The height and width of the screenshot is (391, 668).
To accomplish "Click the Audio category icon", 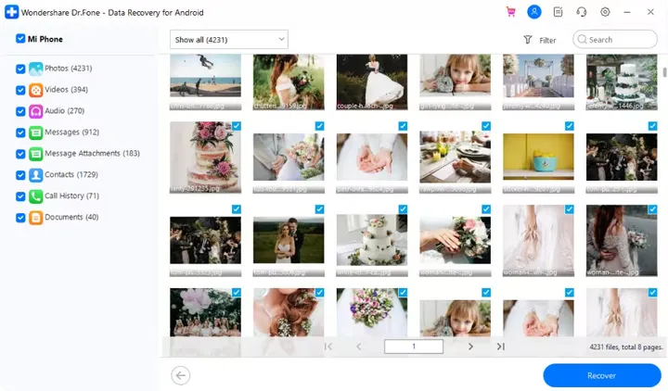I will coord(36,111).
